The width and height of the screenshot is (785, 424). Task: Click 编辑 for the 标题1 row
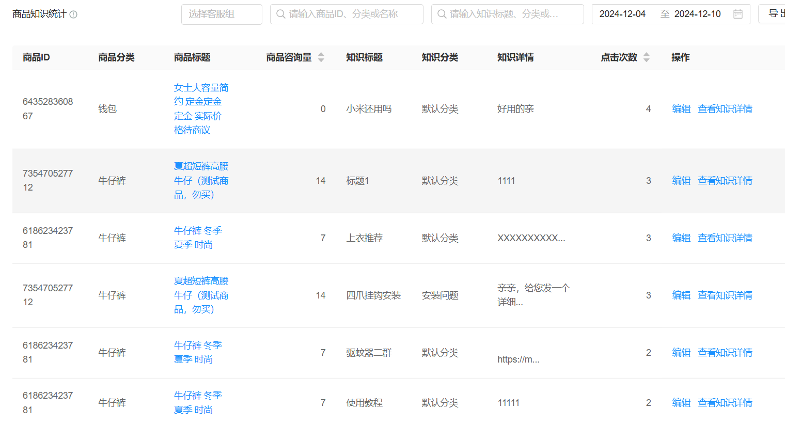click(681, 181)
